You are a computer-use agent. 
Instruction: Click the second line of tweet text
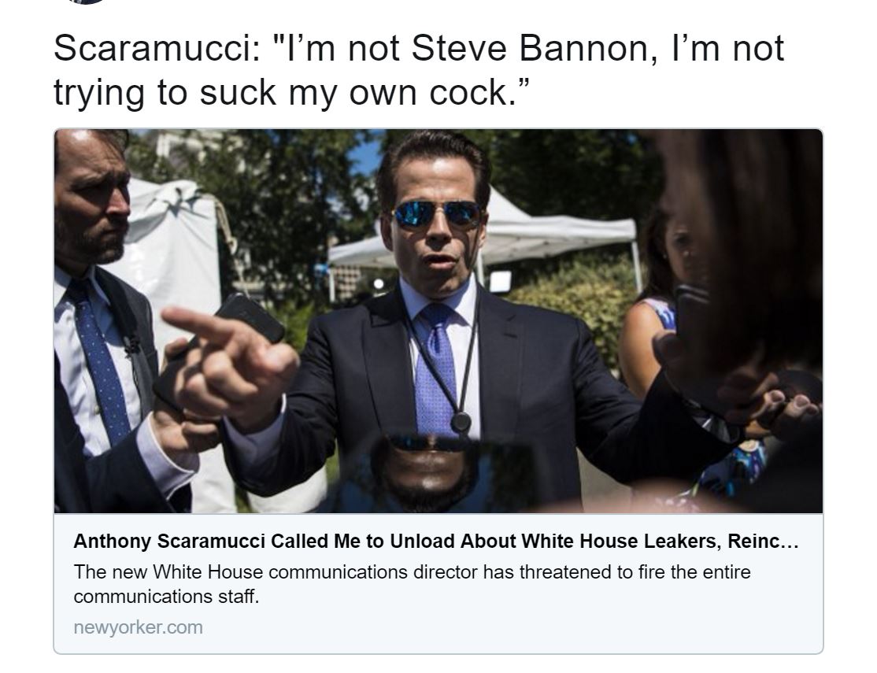290,92
